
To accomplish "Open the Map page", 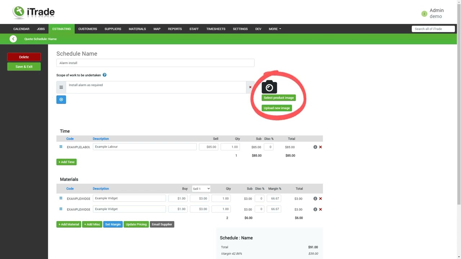I will coord(157,29).
